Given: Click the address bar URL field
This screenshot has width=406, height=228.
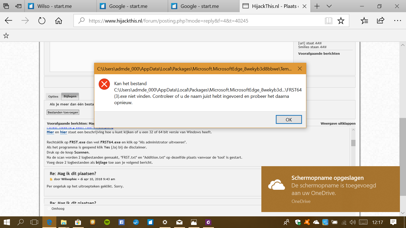Looking at the screenshot, I should click(203, 21).
